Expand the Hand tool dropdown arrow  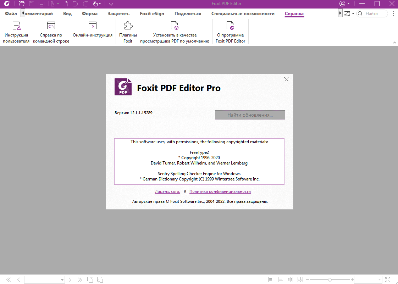(100, 4)
